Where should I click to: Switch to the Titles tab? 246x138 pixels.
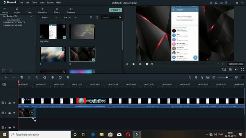point(29,10)
